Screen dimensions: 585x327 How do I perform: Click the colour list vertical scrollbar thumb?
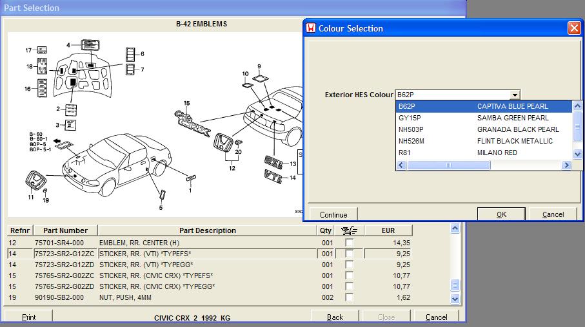click(577, 127)
